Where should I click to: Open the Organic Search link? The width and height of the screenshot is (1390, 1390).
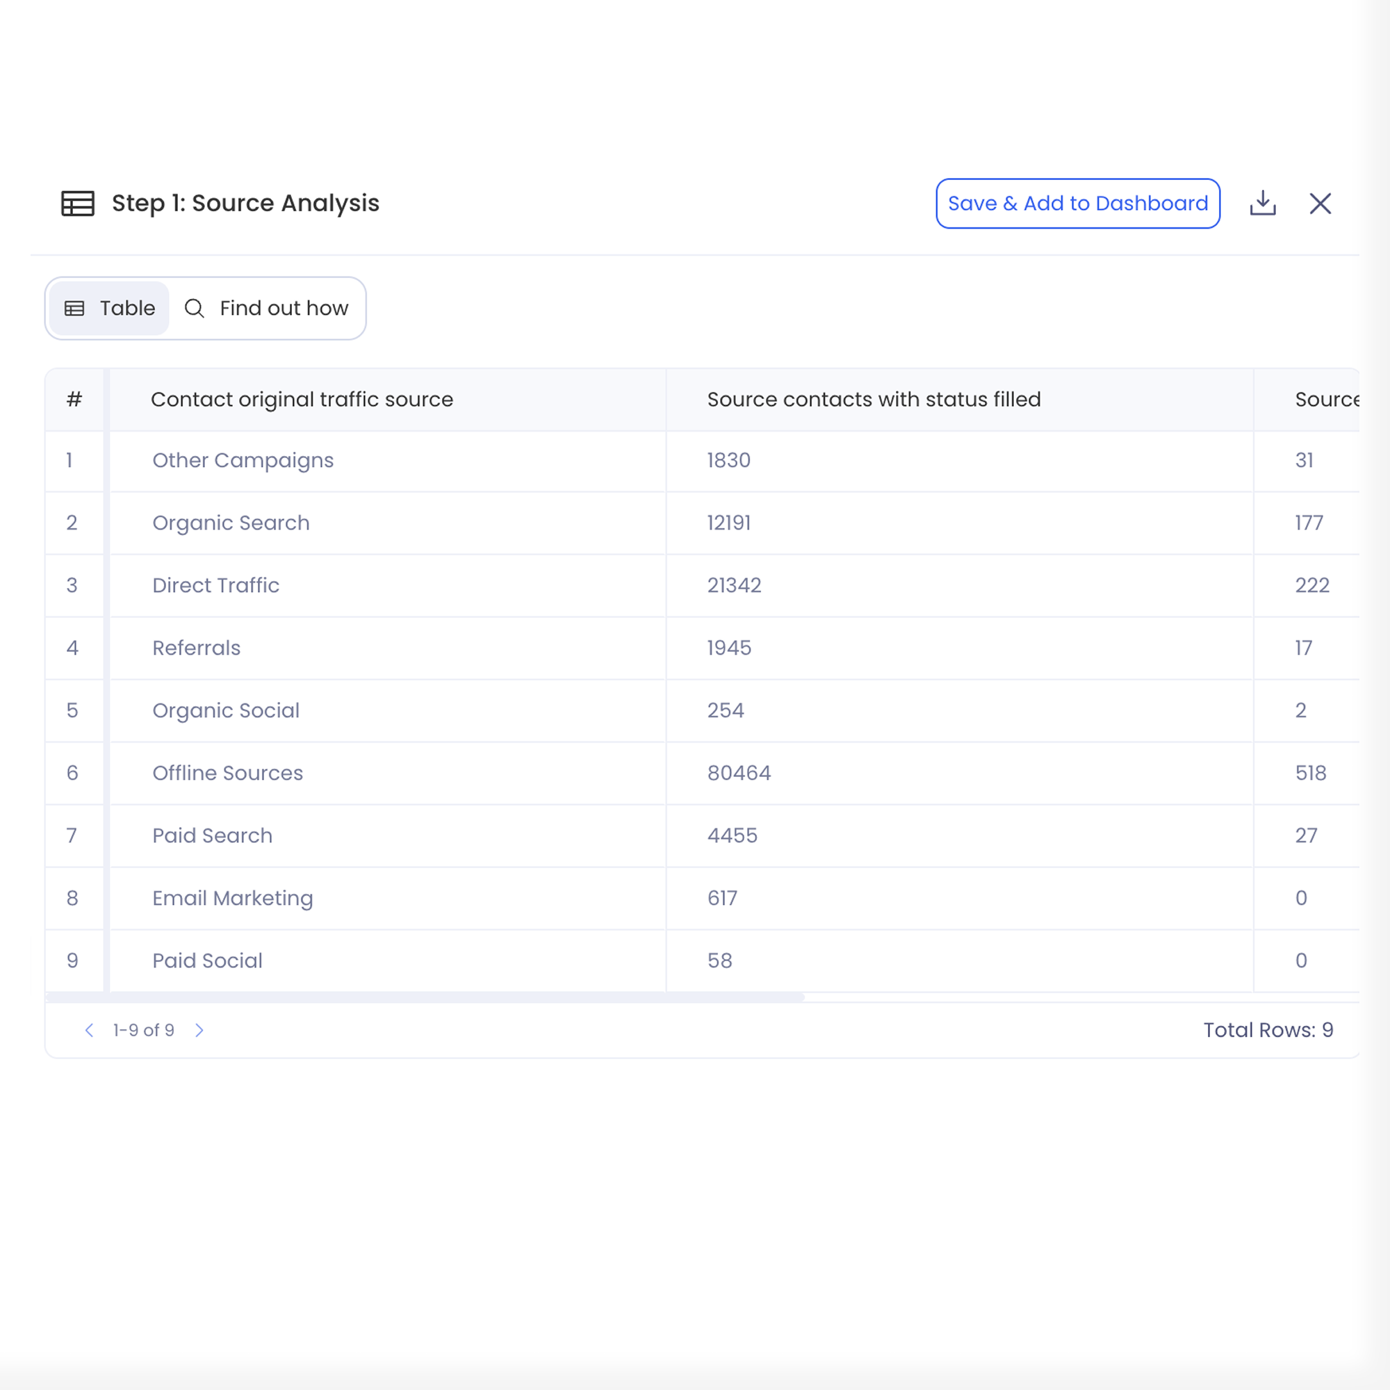pos(231,523)
